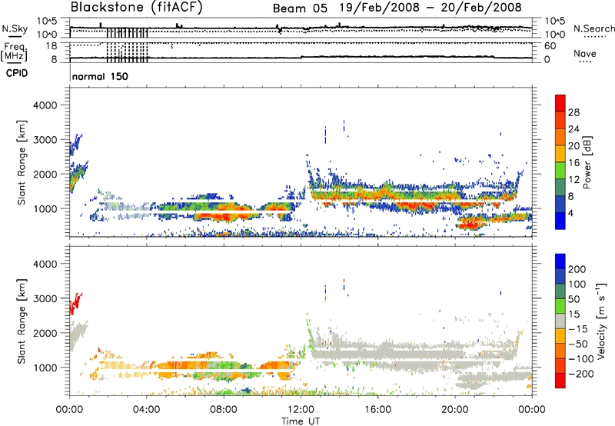Click '4000' on power panel range axis
The height and width of the screenshot is (426, 615).
pos(45,105)
